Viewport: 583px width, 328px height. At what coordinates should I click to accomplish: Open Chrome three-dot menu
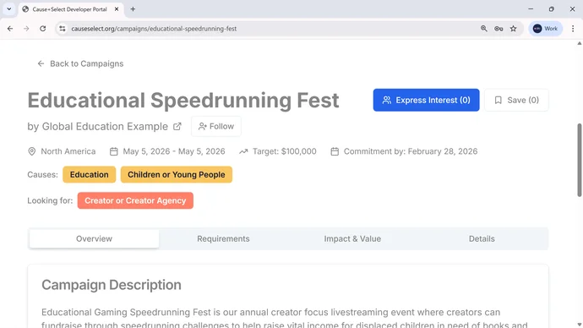[x=573, y=29]
